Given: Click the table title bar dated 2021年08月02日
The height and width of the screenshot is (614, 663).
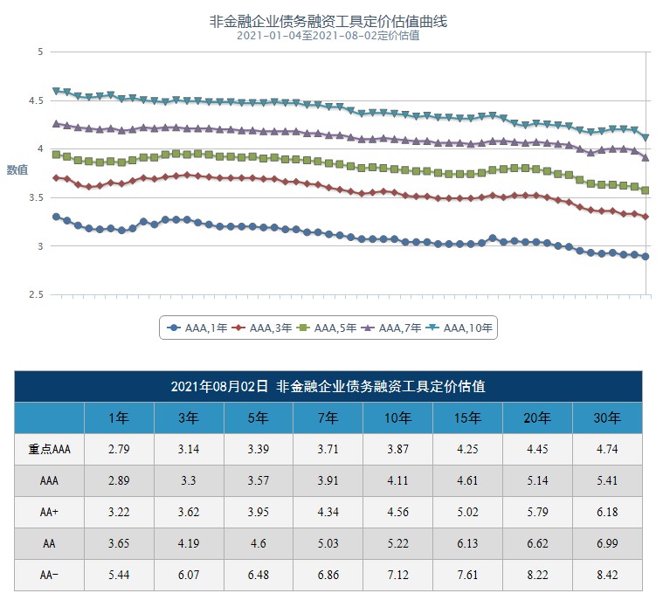Looking at the screenshot, I should 328,386.
